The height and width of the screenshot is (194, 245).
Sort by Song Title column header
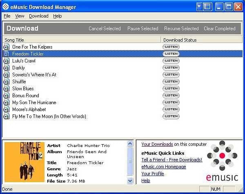pyautogui.click(x=82, y=40)
